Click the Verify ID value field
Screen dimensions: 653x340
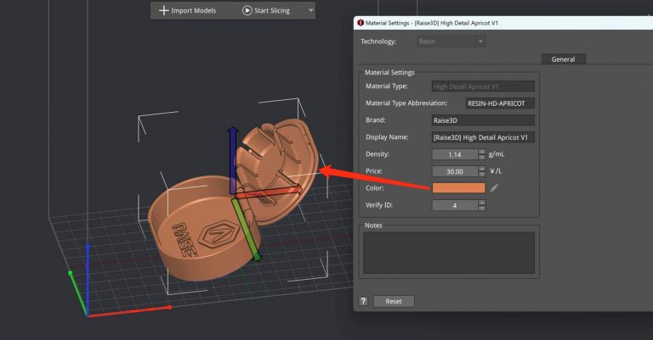coord(455,205)
